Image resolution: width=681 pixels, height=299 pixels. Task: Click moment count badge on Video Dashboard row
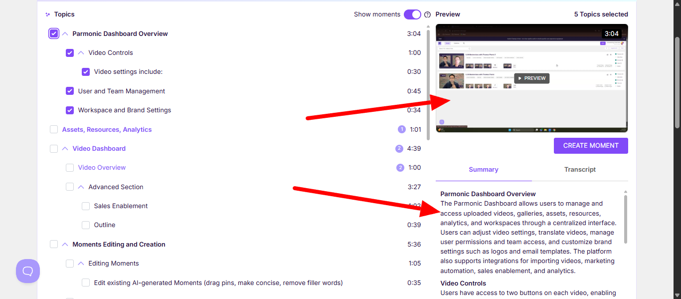coord(399,148)
